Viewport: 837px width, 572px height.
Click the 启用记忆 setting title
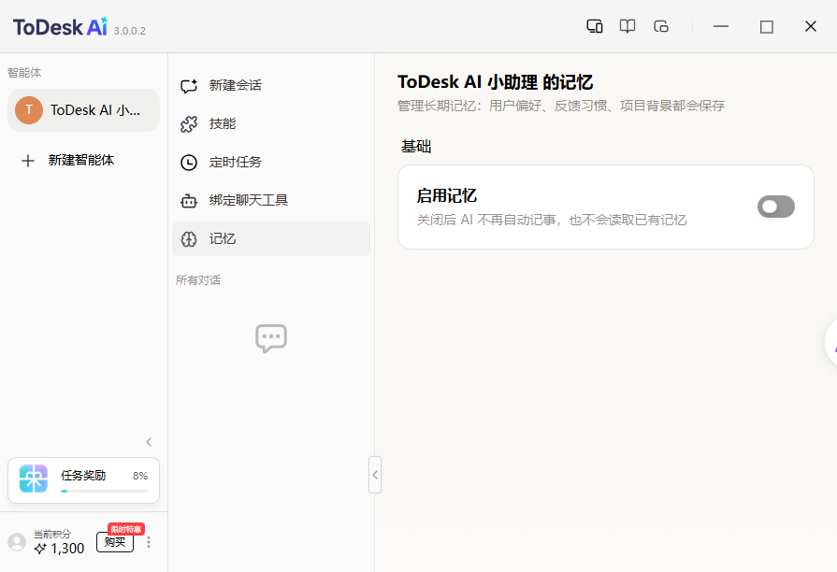(x=447, y=196)
